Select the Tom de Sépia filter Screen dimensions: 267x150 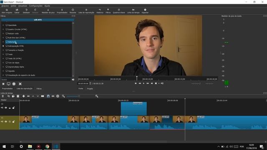[38, 62]
